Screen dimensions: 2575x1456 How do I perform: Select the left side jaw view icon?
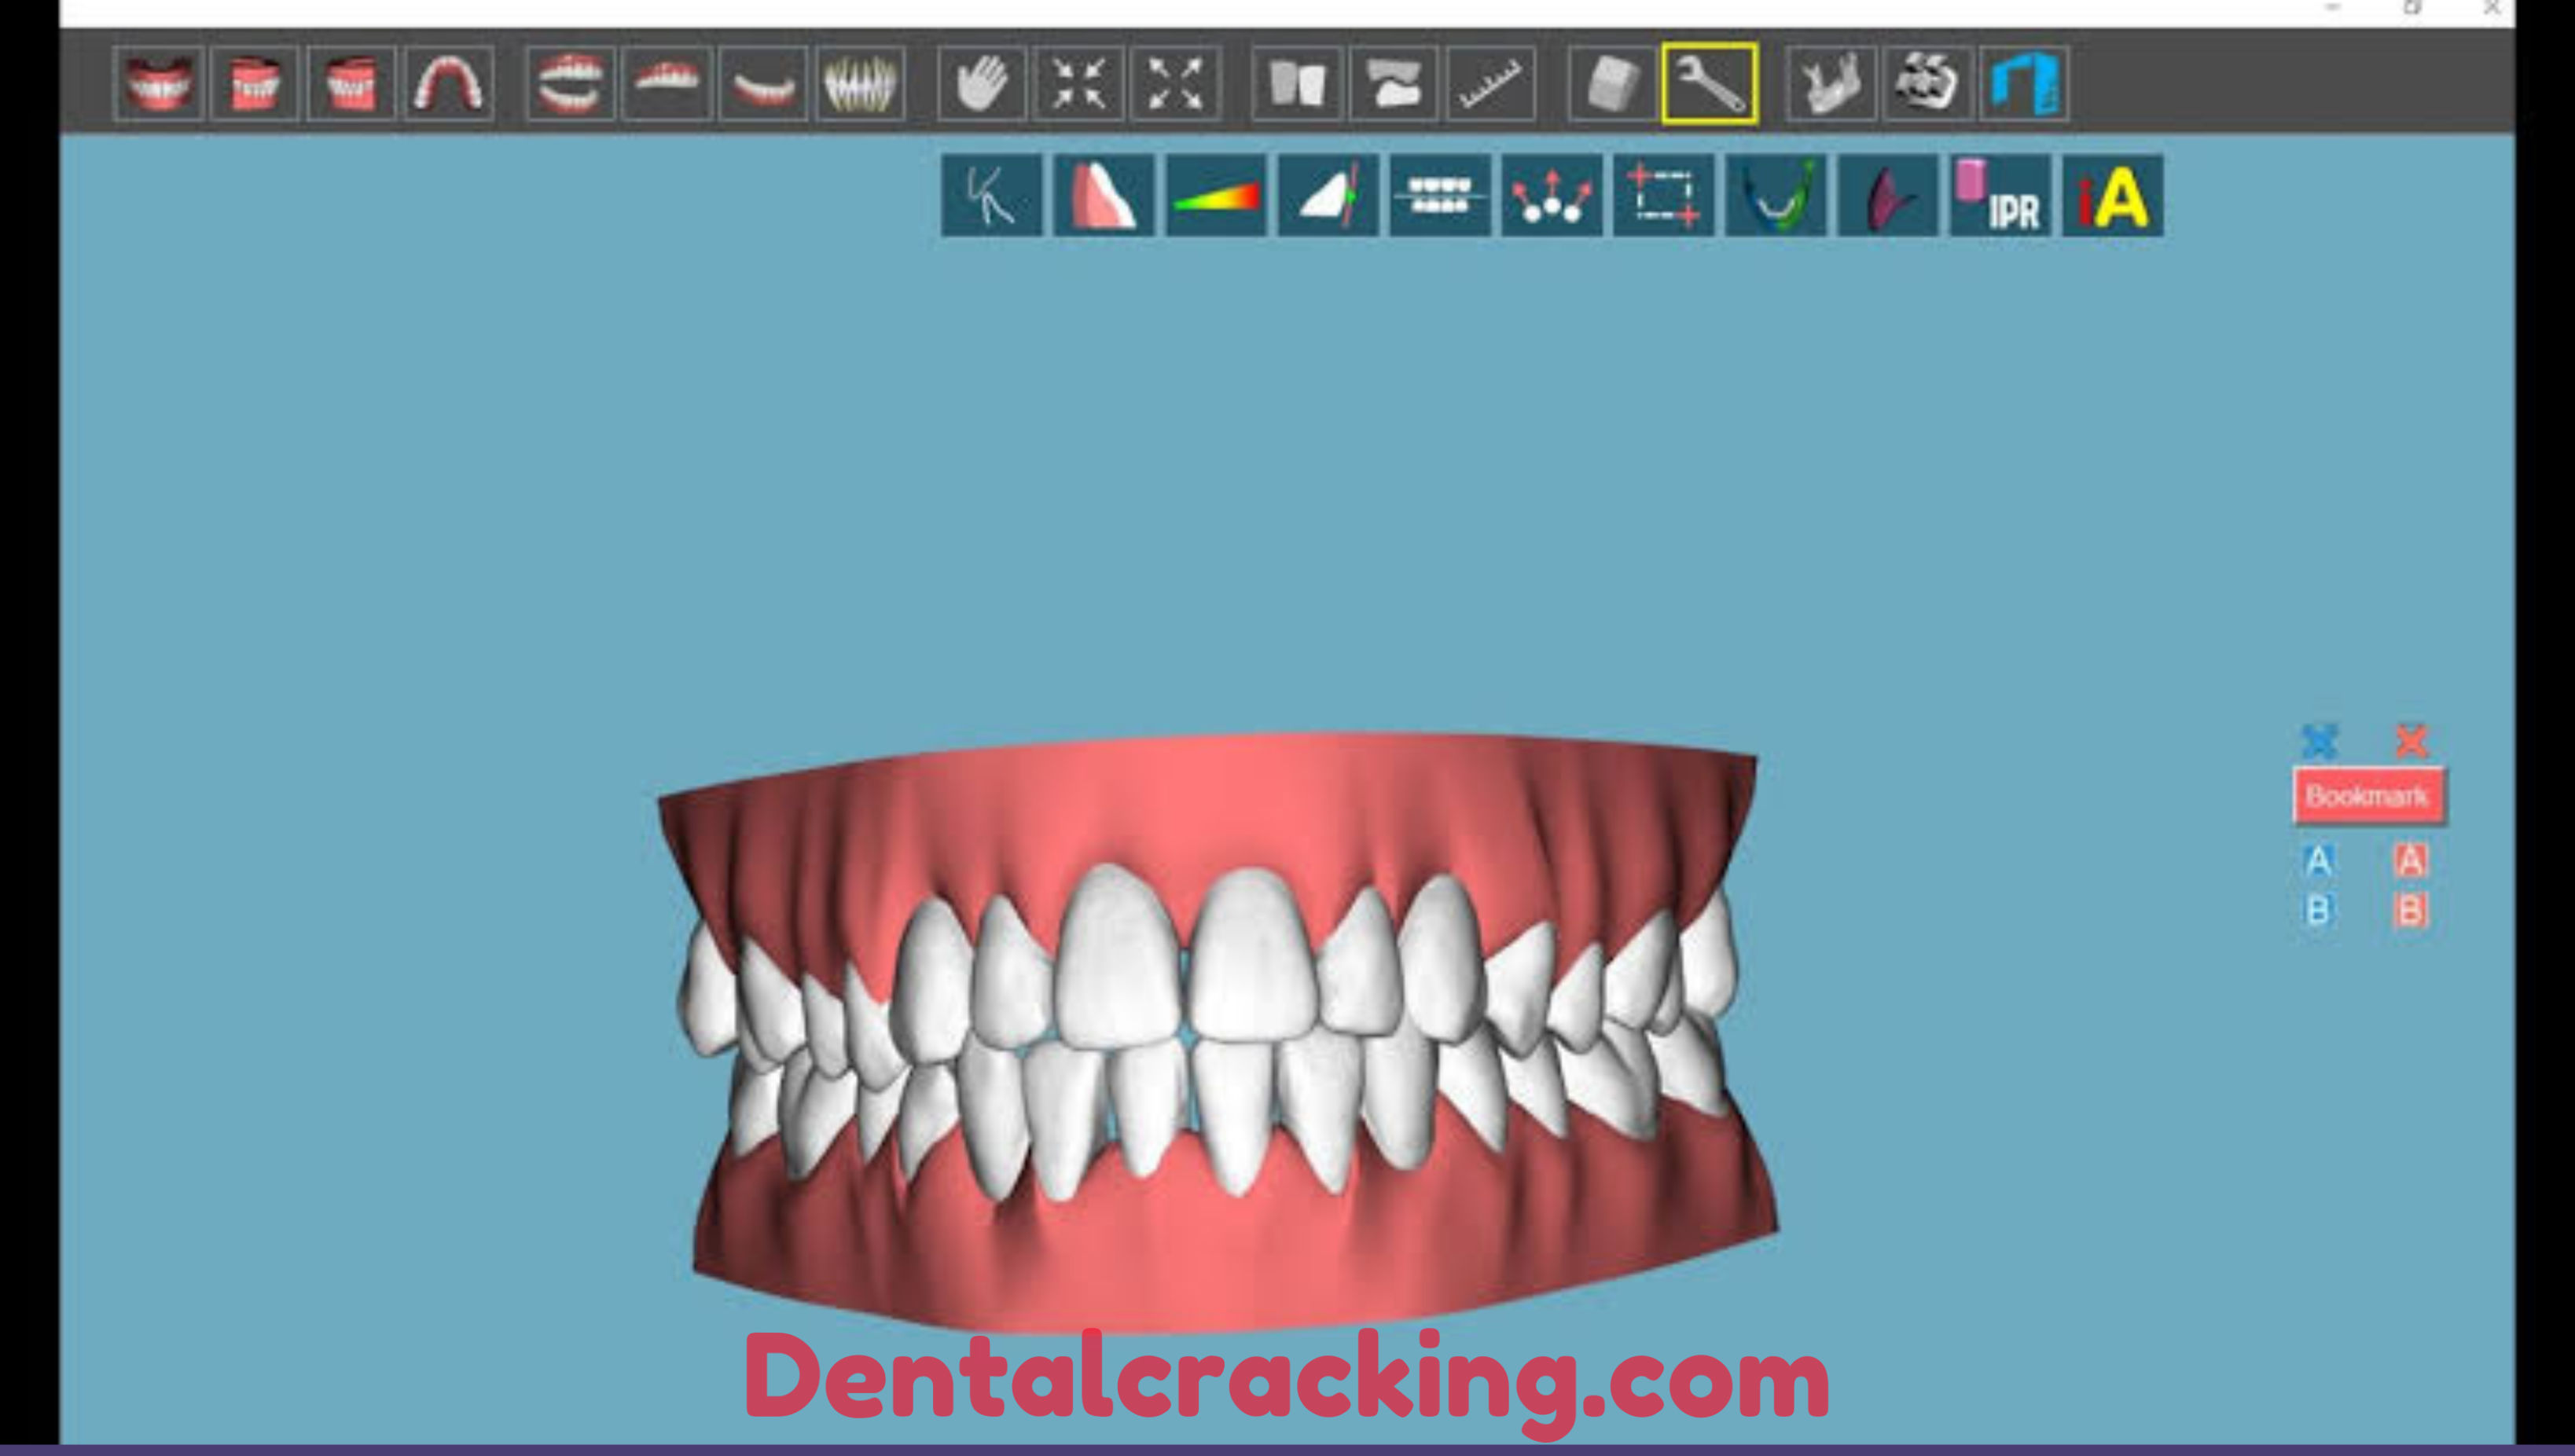pos(350,84)
